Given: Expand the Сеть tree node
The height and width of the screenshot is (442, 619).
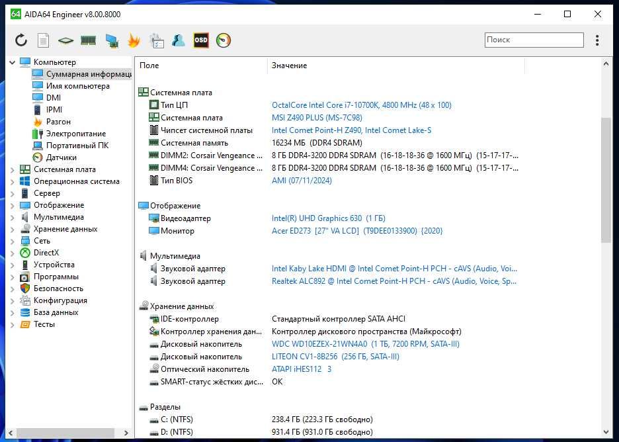Looking at the screenshot, I should click(13, 241).
